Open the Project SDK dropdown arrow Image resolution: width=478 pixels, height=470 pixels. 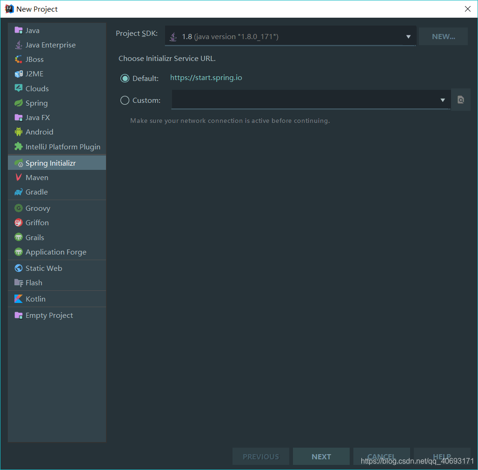tap(408, 37)
